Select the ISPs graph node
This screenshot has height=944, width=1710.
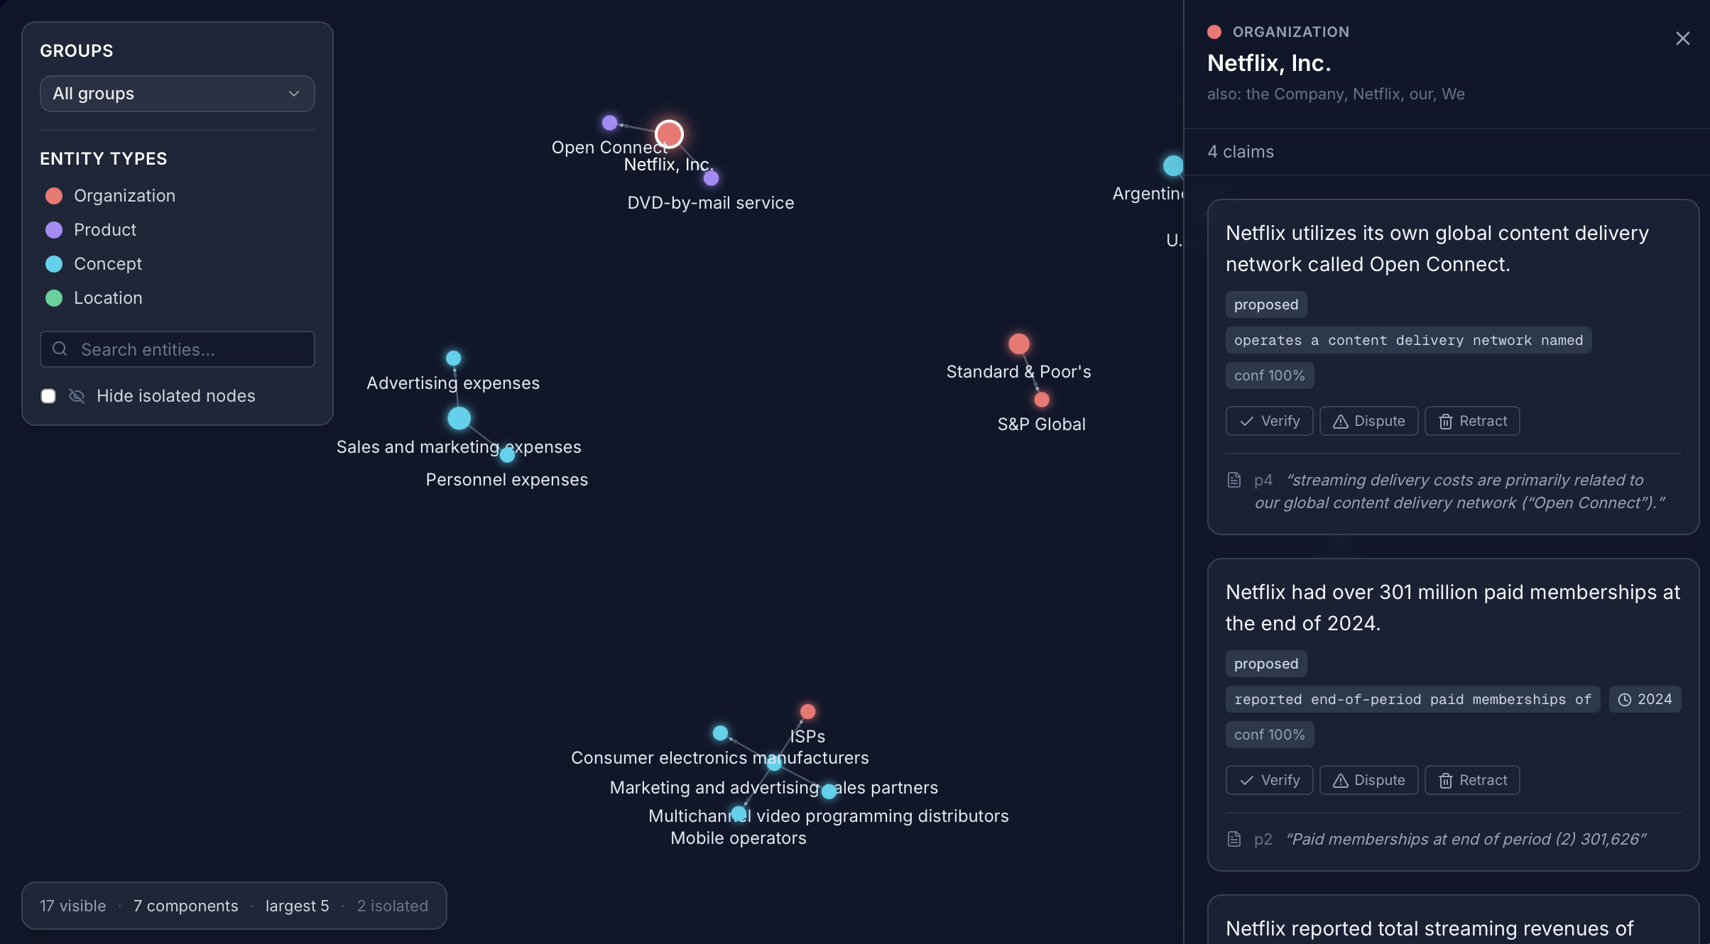point(807,712)
